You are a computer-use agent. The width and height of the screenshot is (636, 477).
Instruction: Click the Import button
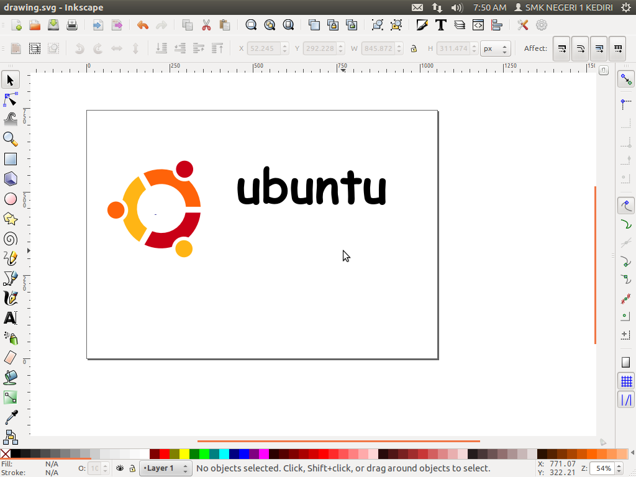click(98, 25)
